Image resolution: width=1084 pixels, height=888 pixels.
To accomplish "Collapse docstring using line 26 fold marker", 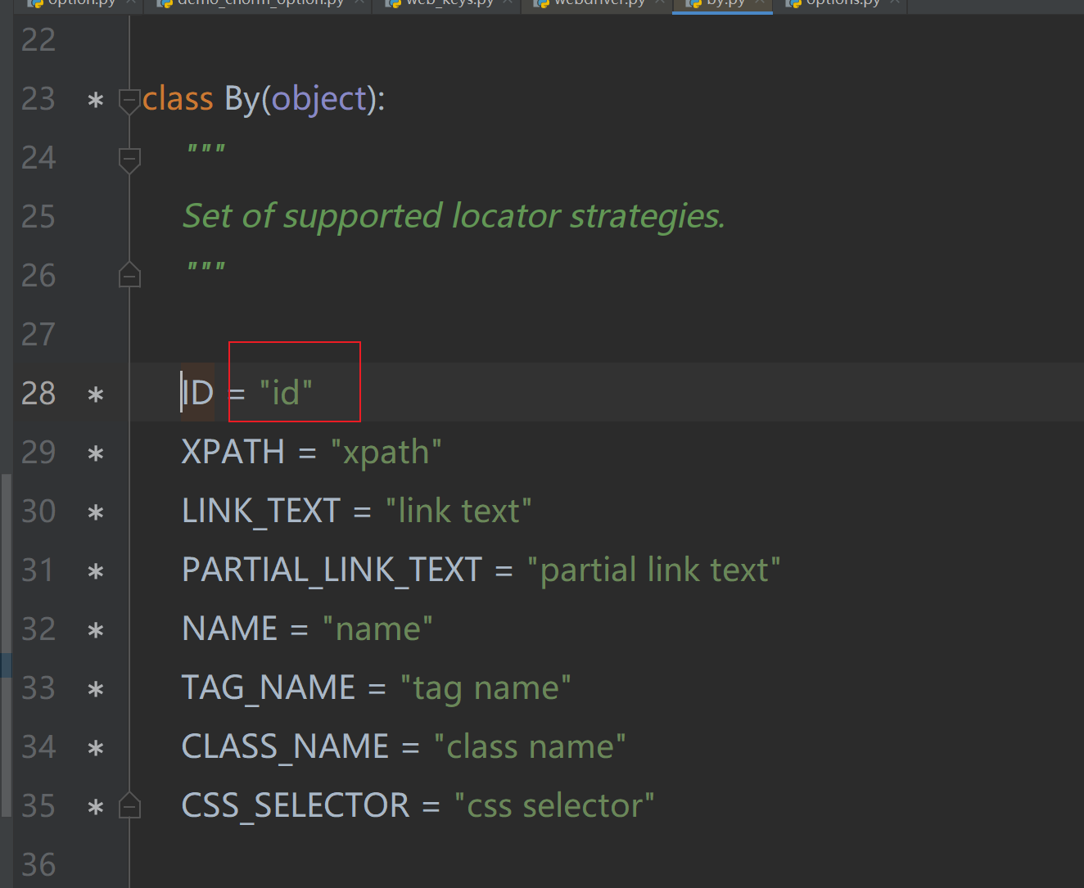I will 129,275.
